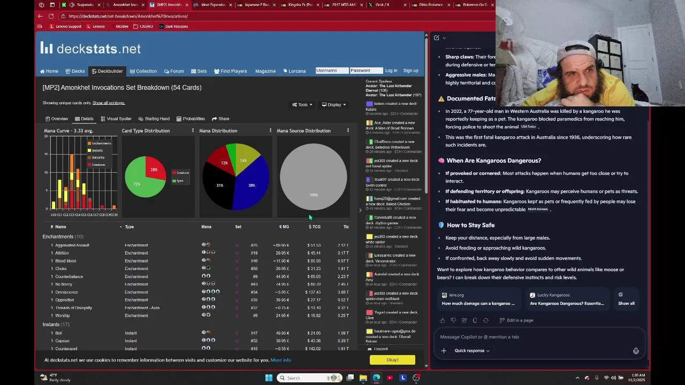Click the thumbs down icon in Copilot

coord(453,320)
